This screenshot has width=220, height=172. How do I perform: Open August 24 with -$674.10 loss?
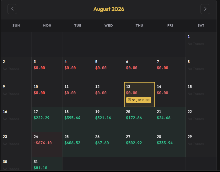47,145
